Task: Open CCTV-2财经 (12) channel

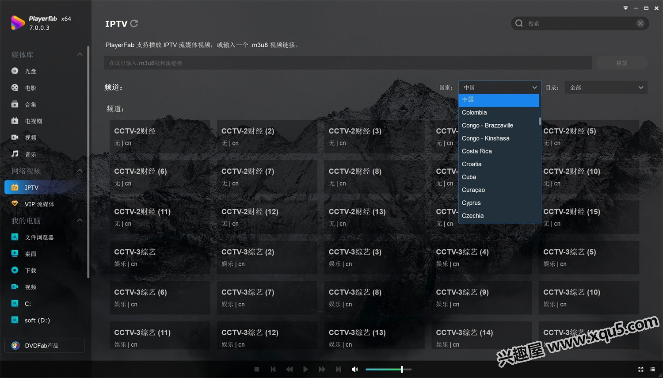Action: point(267,217)
